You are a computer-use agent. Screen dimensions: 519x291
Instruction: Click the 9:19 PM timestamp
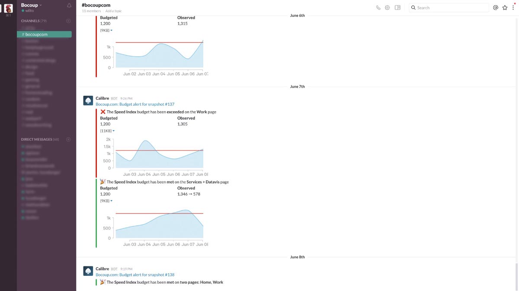(126, 269)
